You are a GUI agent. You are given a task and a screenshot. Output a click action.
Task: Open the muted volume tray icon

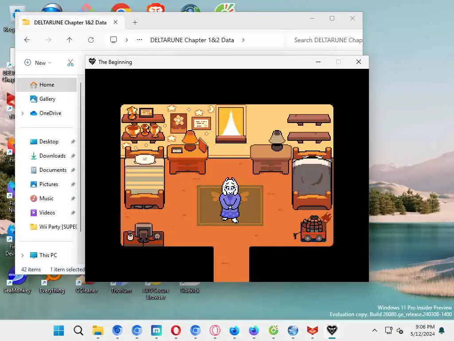(x=400, y=330)
